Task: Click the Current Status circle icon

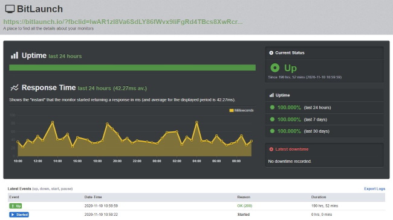Action: (x=271, y=53)
